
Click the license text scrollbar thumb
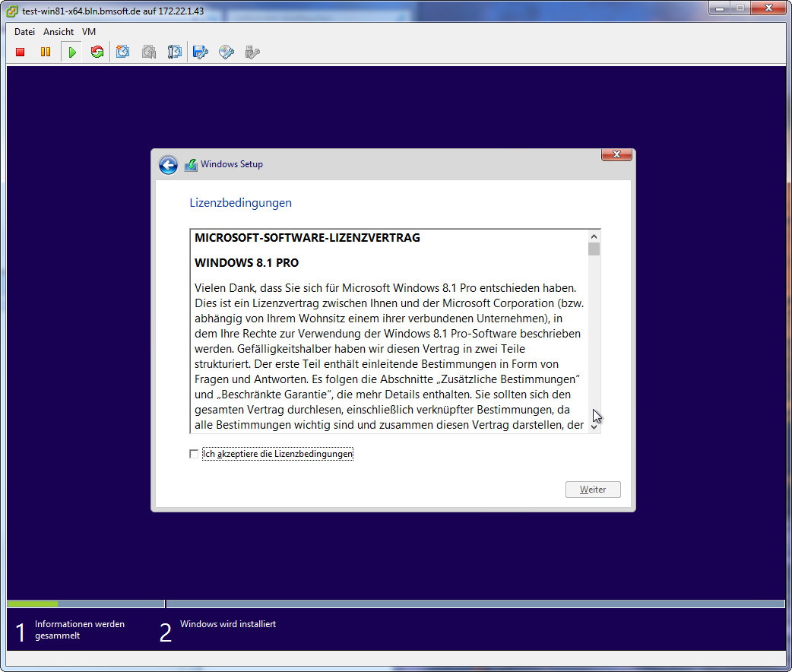click(594, 249)
